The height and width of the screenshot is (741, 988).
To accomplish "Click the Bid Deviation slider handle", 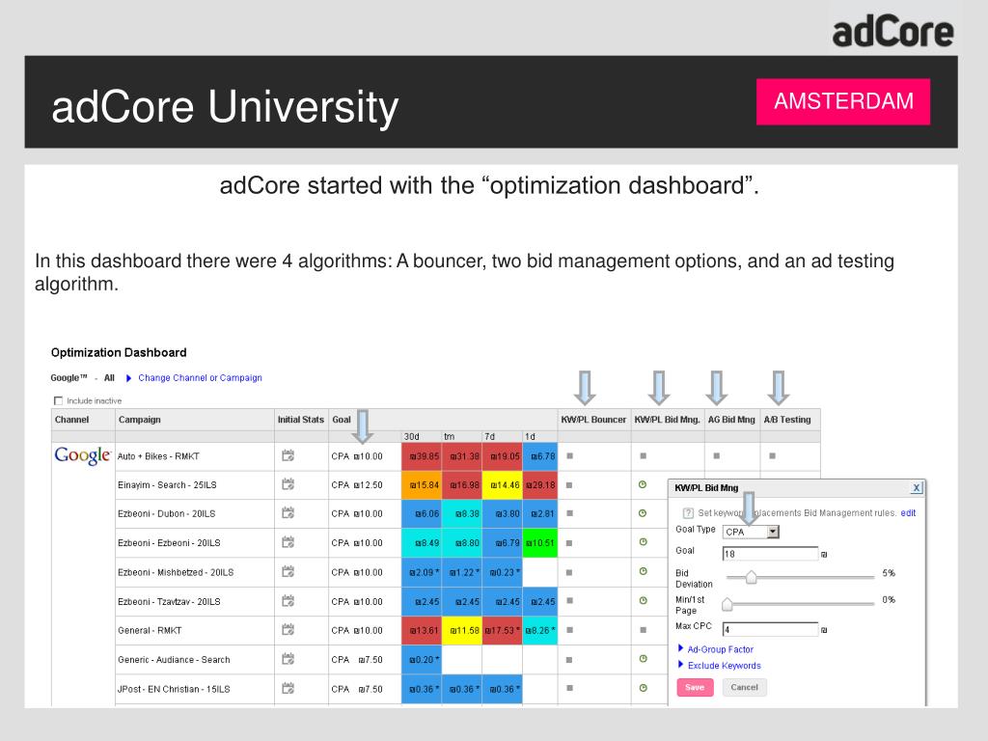I will 751,577.
